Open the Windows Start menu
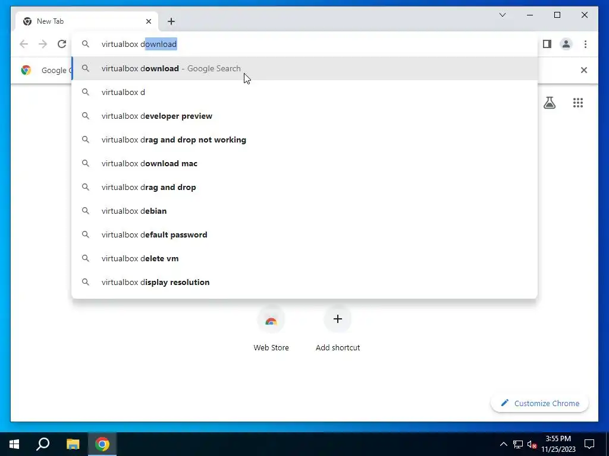609x456 pixels. point(14,444)
